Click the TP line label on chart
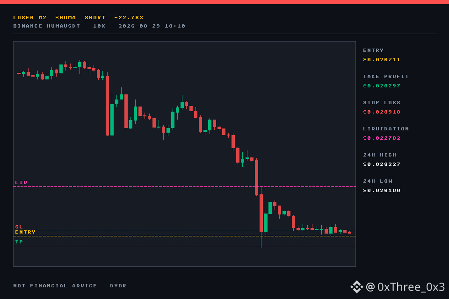Image resolution: width=449 pixels, height=299 pixels. 19,242
